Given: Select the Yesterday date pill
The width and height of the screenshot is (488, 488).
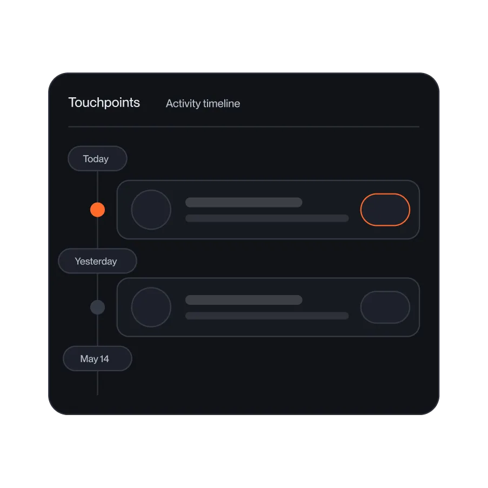Looking at the screenshot, I should tap(97, 261).
